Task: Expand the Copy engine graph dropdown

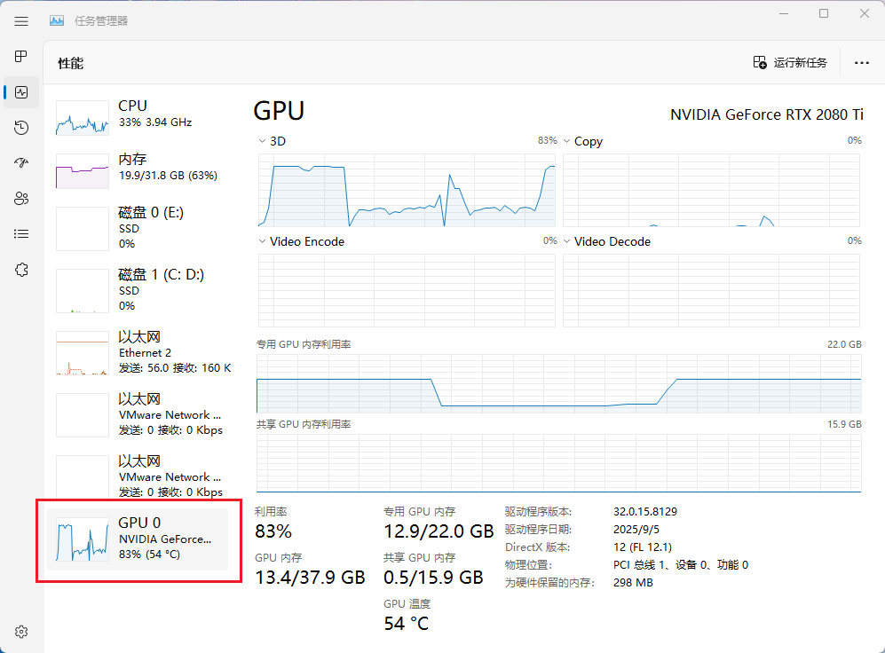Action: click(x=567, y=141)
